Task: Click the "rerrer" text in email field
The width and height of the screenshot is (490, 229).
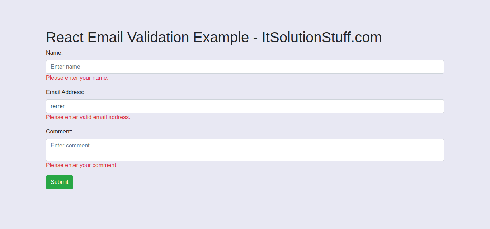Action: [x=57, y=106]
